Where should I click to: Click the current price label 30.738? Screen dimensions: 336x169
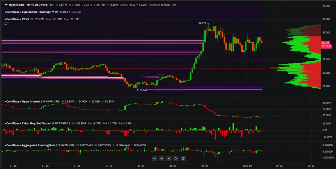325,43
